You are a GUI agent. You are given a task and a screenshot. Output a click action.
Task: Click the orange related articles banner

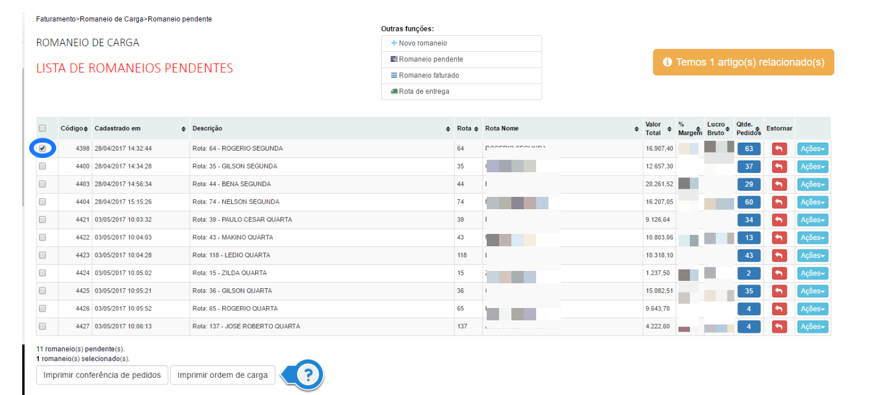coord(743,62)
